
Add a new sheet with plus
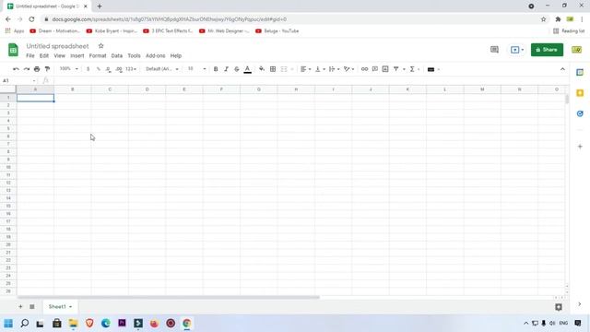pyautogui.click(x=20, y=307)
